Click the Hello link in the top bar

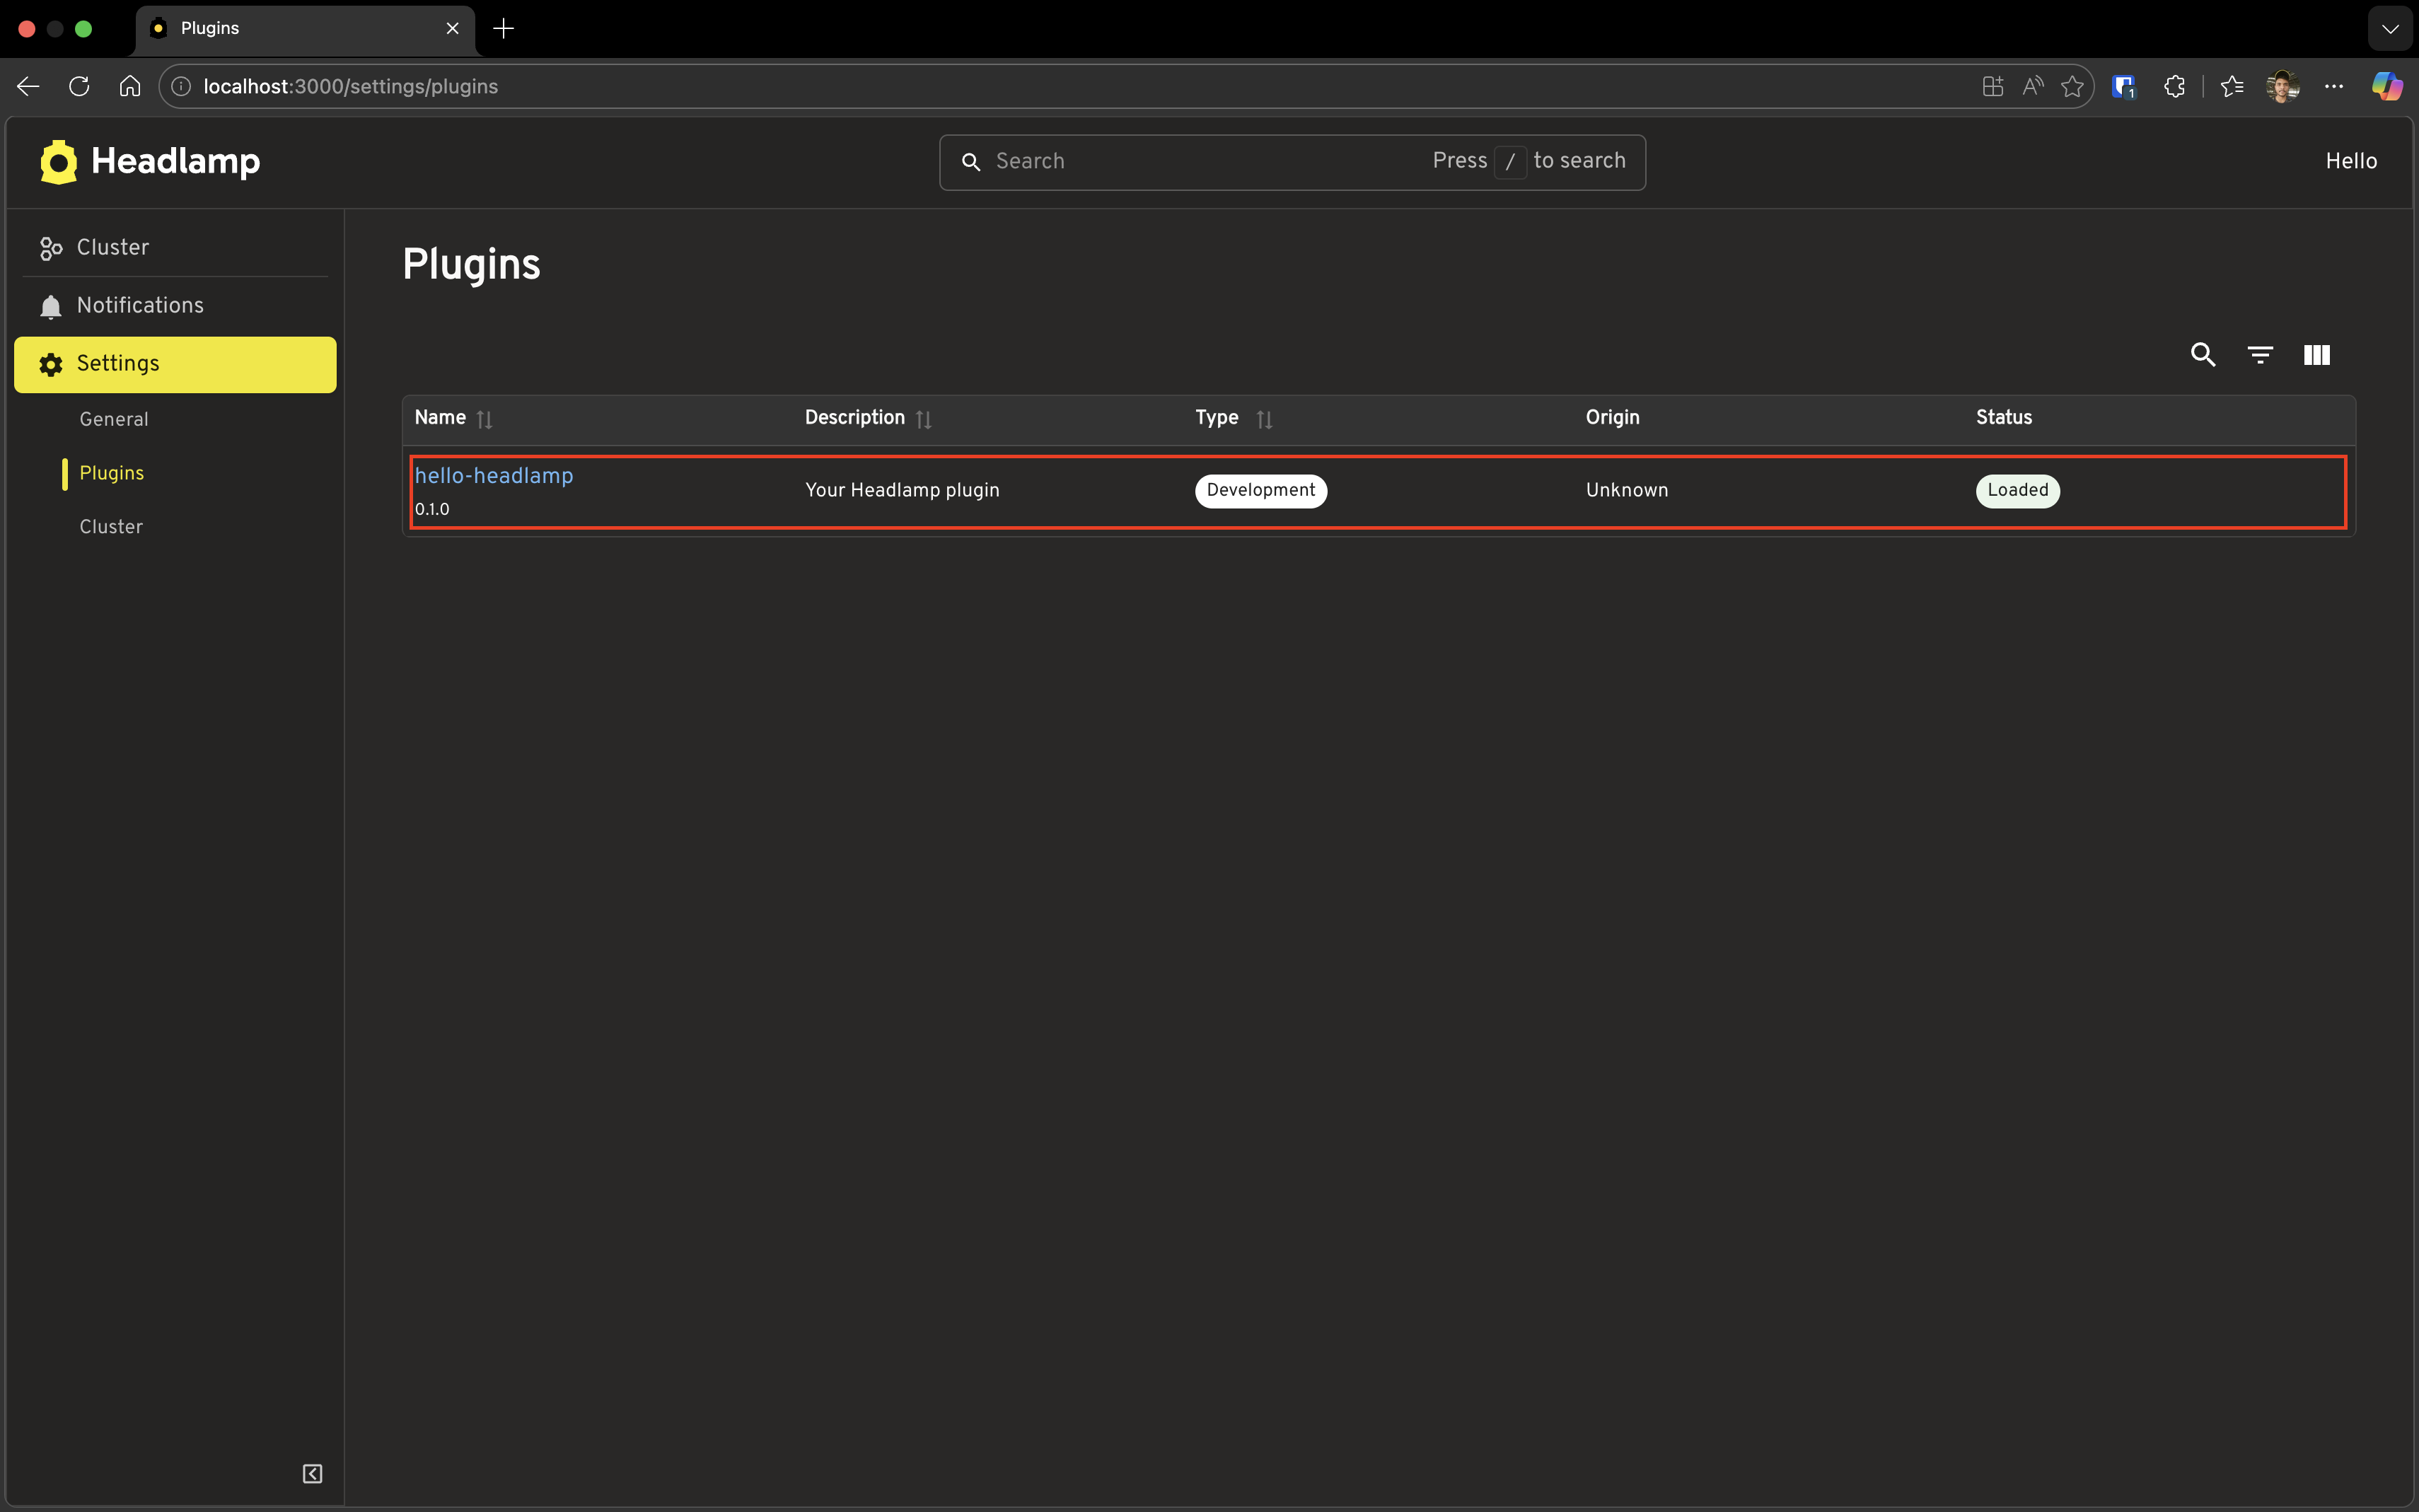click(x=2350, y=160)
